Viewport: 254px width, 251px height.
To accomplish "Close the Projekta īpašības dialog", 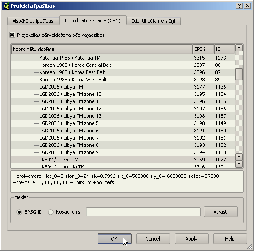I will click(x=248, y=6).
